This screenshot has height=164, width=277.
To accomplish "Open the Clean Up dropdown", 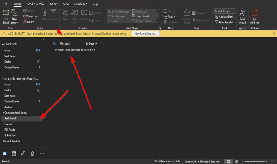I will tap(31, 16).
